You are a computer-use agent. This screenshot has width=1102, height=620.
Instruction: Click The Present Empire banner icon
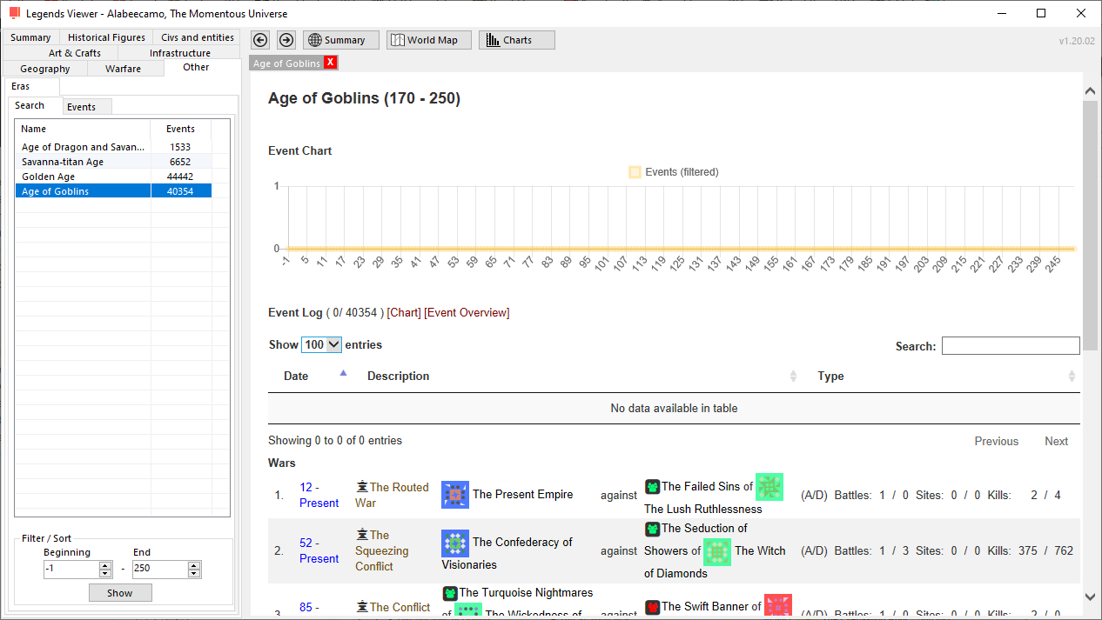coord(455,495)
